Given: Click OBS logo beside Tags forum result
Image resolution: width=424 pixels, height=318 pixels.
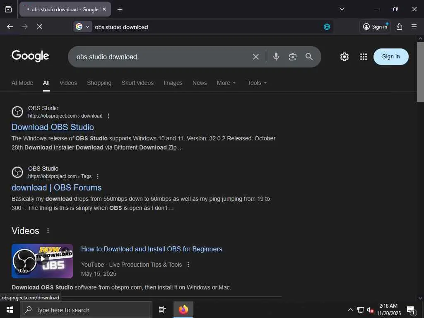Looking at the screenshot, I should [x=17, y=172].
